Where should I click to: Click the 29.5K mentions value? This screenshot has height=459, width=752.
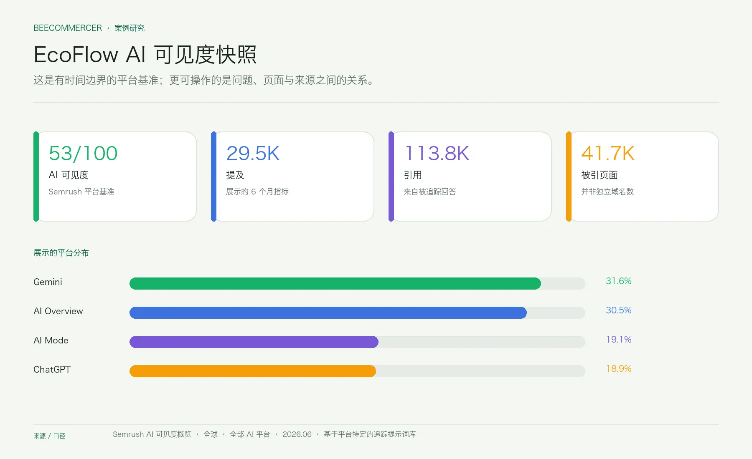(253, 153)
